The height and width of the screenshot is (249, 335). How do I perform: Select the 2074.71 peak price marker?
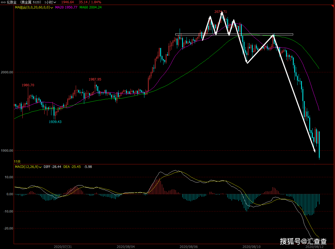[x=220, y=12]
